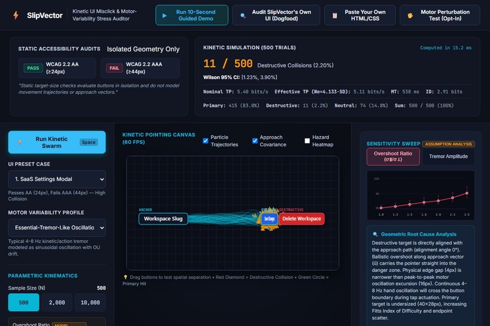Viewport: 490px width, 326px height.
Task: Enable the Hazard Heatmap checkbox
Action: [307, 141]
